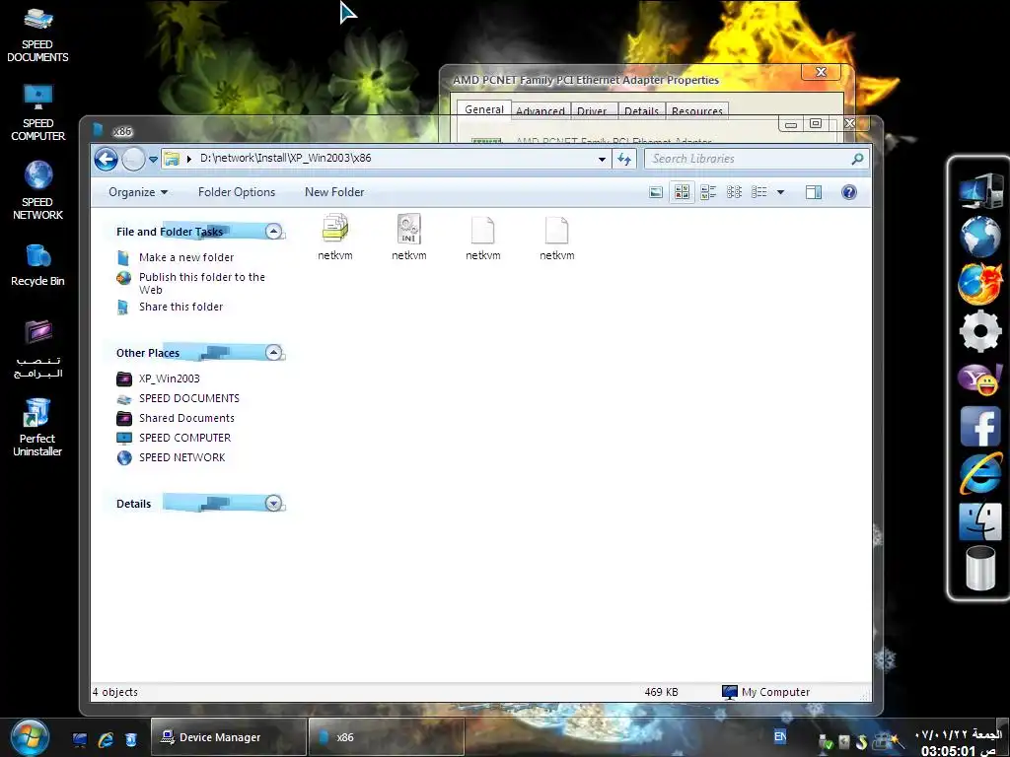Viewport: 1010px width, 757px height.
Task: Switch to the filmstrip view icon
Action: 656,192
